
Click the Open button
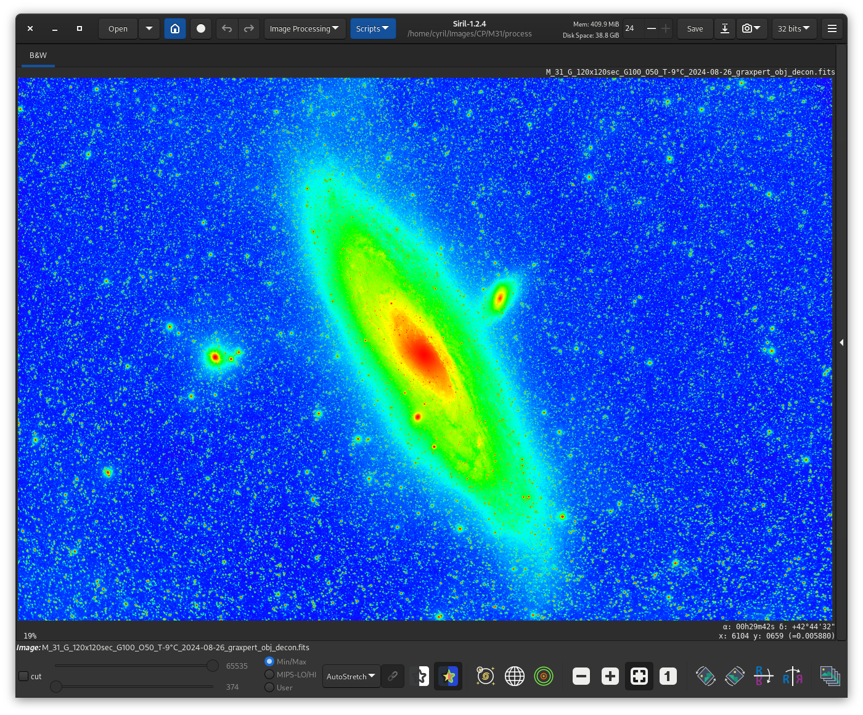click(x=118, y=28)
